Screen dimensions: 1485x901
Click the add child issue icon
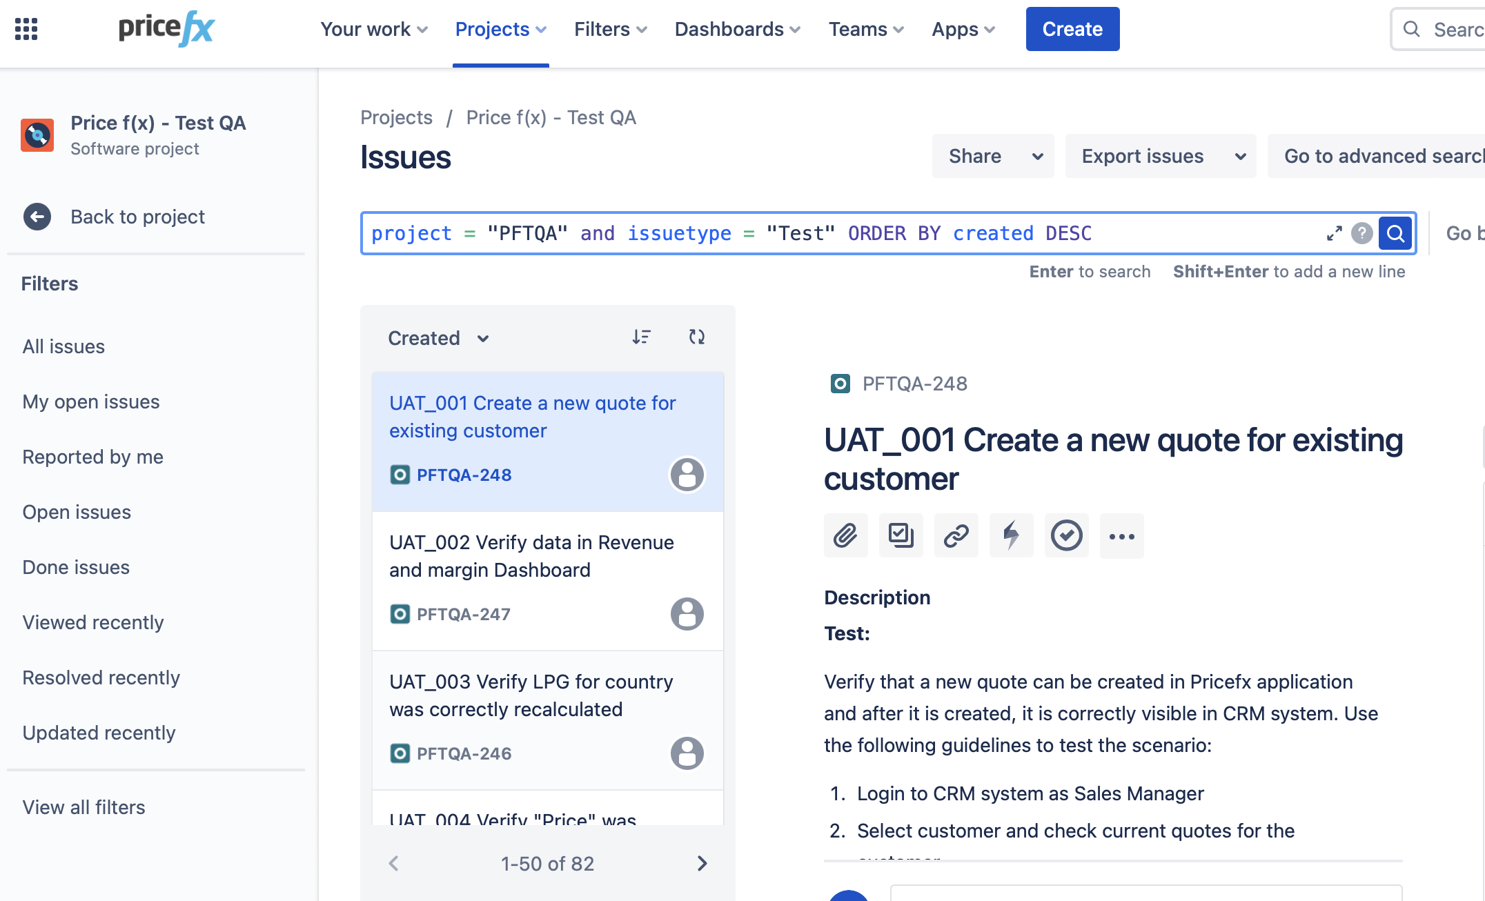pyautogui.click(x=901, y=535)
